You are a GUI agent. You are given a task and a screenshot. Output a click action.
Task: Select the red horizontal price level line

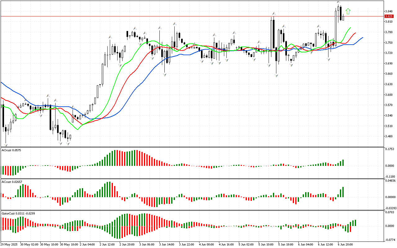pyautogui.click(x=186, y=16)
